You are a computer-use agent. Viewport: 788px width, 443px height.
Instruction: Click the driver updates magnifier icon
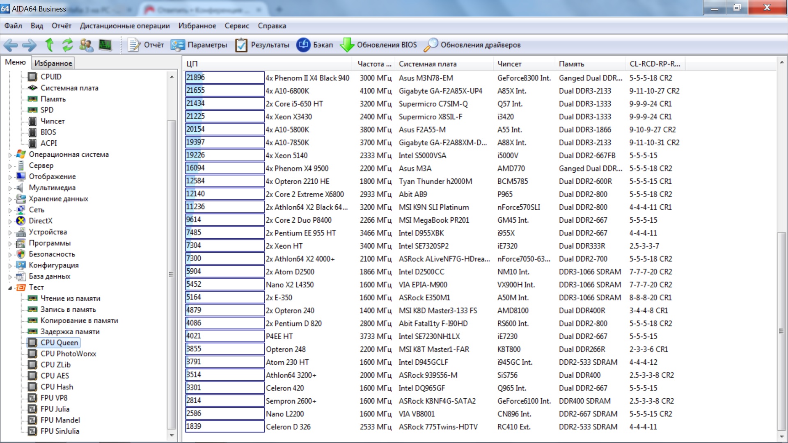coord(431,45)
